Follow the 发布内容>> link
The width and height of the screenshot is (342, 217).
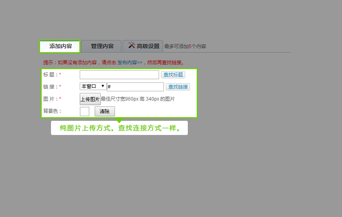tap(130, 63)
